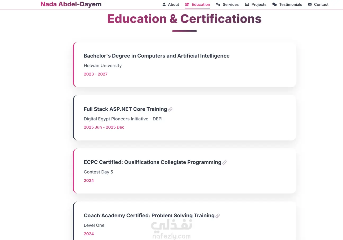Image resolution: width=343 pixels, height=240 pixels.
Task: Open the ECPC Certified certificate link icon
Action: coord(224,162)
